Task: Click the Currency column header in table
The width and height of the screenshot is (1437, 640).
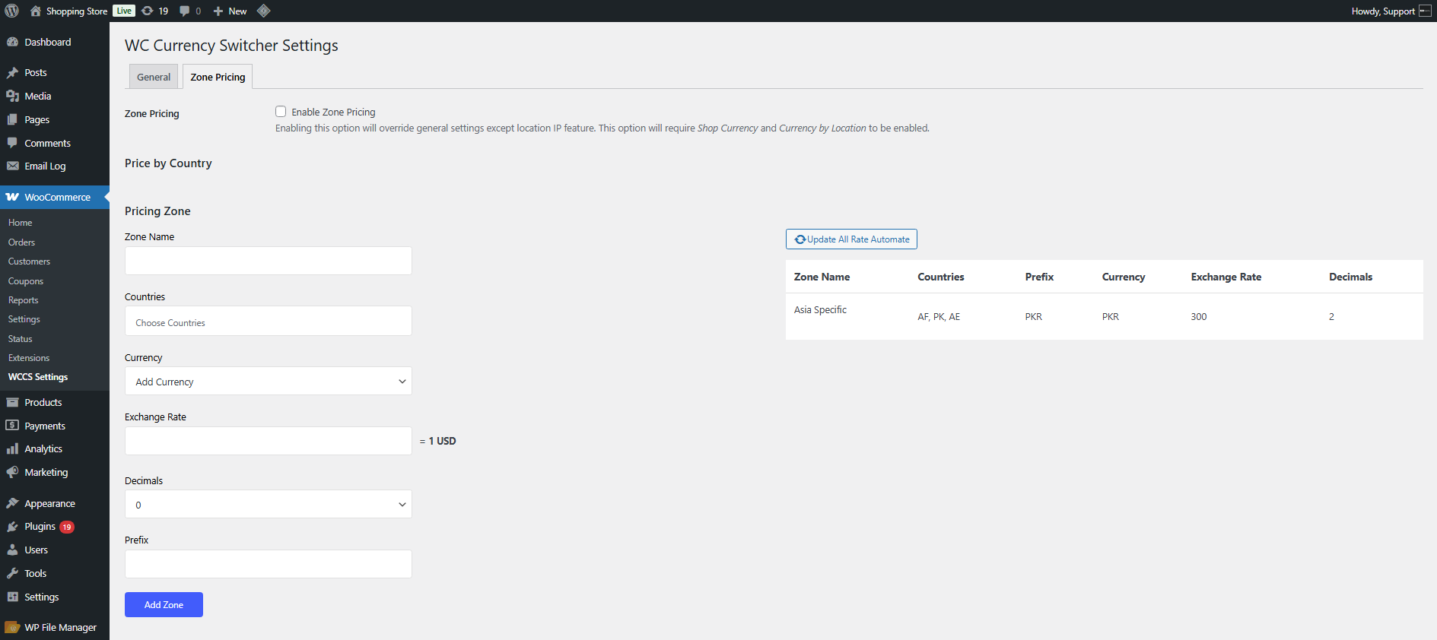Action: [1124, 277]
